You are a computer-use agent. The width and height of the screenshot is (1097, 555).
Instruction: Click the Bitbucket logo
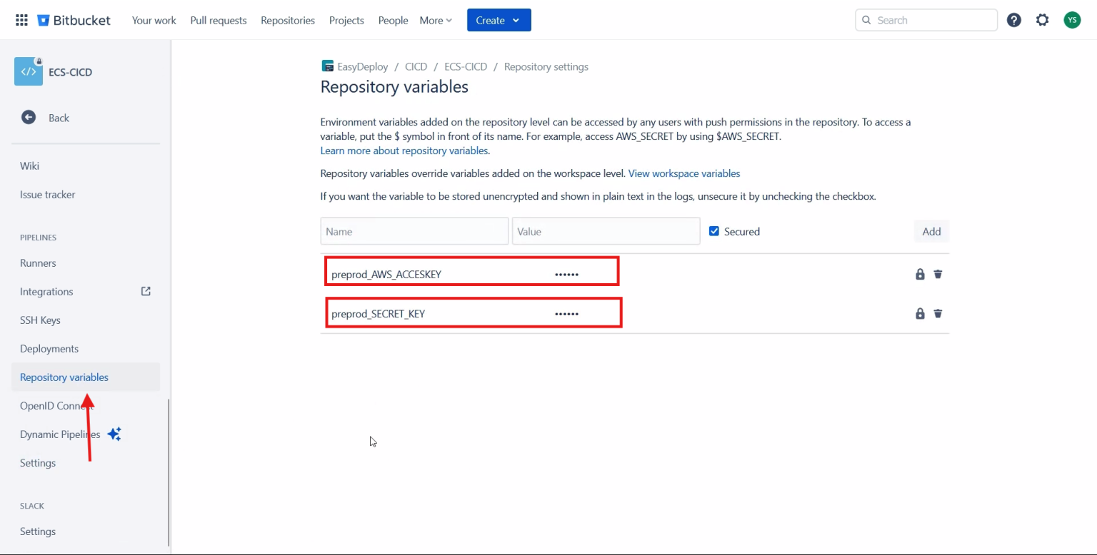click(x=74, y=20)
